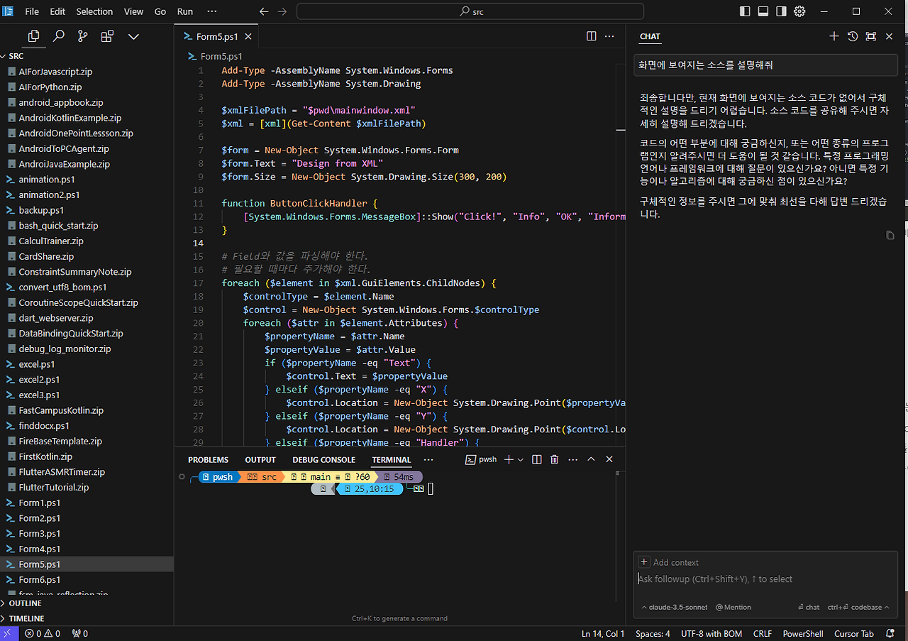The image size is (908, 641).
Task: Add context to the chat
Action: pyautogui.click(x=669, y=562)
